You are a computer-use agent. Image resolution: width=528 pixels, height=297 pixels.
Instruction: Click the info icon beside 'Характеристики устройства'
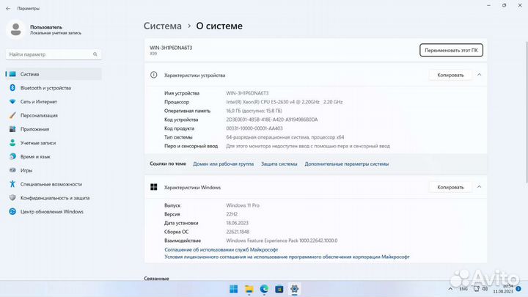[x=153, y=75]
